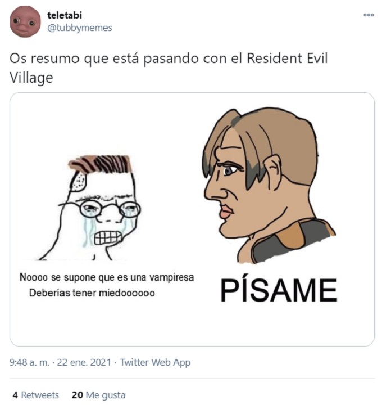
Task: View the 20 Me gusta list
Action: coord(99,395)
